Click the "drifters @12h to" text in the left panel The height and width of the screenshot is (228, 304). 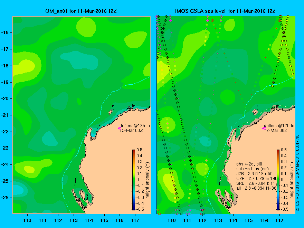pyautogui.click(x=135, y=126)
